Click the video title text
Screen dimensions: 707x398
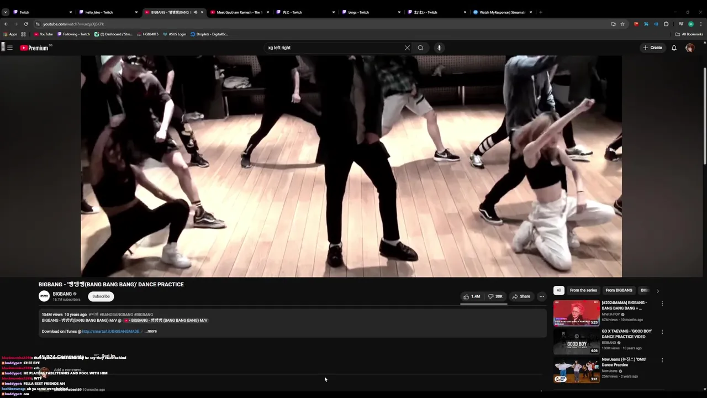pos(111,284)
